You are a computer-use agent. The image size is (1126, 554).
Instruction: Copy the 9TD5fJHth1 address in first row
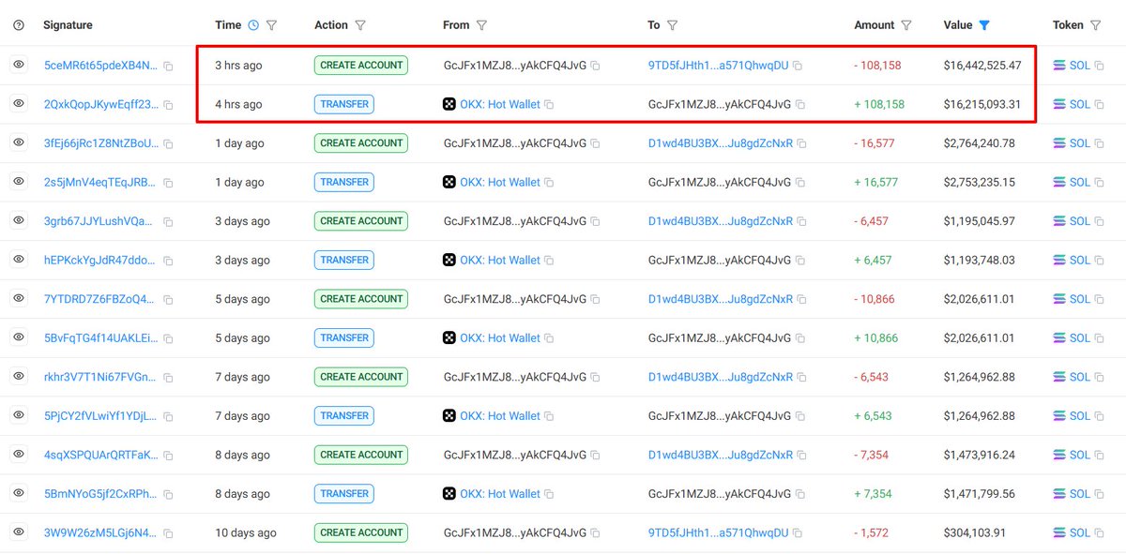tap(798, 66)
